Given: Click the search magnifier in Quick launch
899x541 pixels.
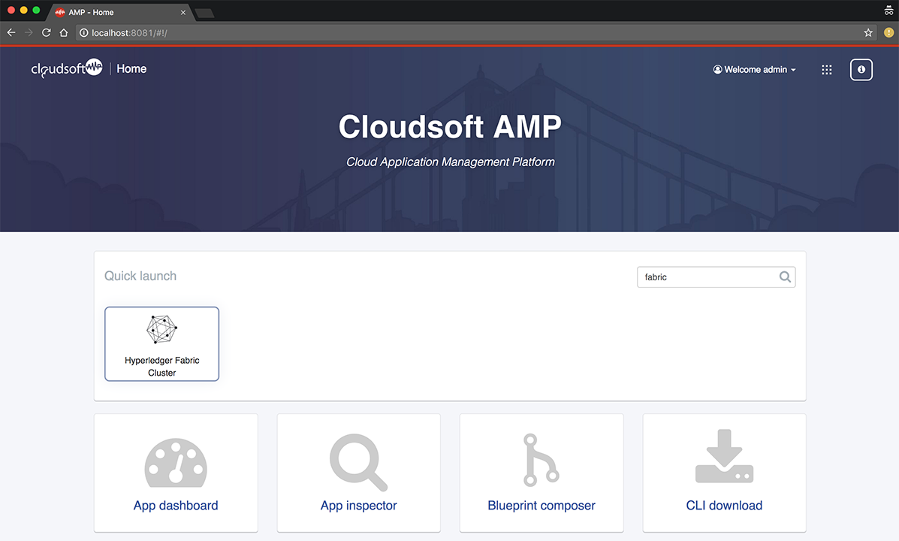Looking at the screenshot, I should (x=785, y=277).
